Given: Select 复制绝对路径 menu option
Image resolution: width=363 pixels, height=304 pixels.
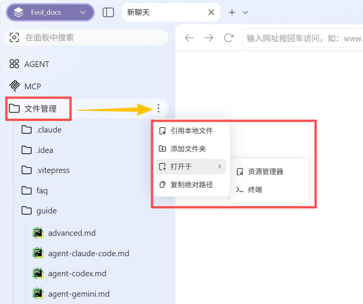Looking at the screenshot, I should click(191, 185).
